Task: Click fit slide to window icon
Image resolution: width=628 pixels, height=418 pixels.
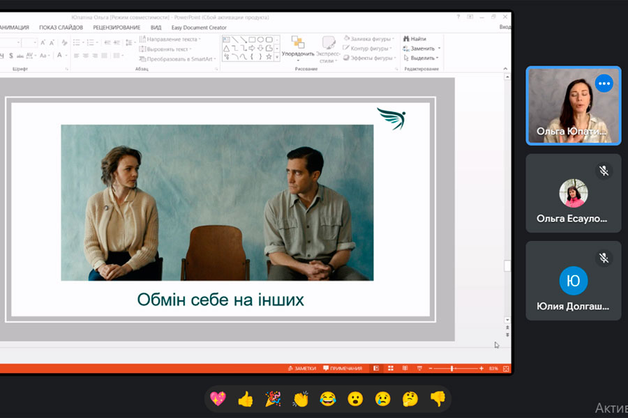Action: (507, 368)
